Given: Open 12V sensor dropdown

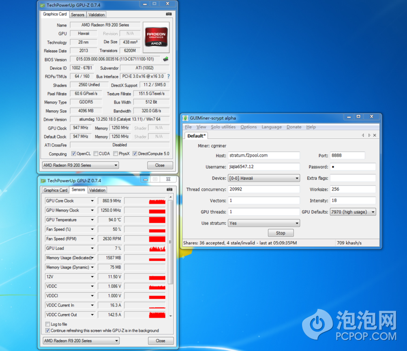Looking at the screenshot, I should 92,277.
